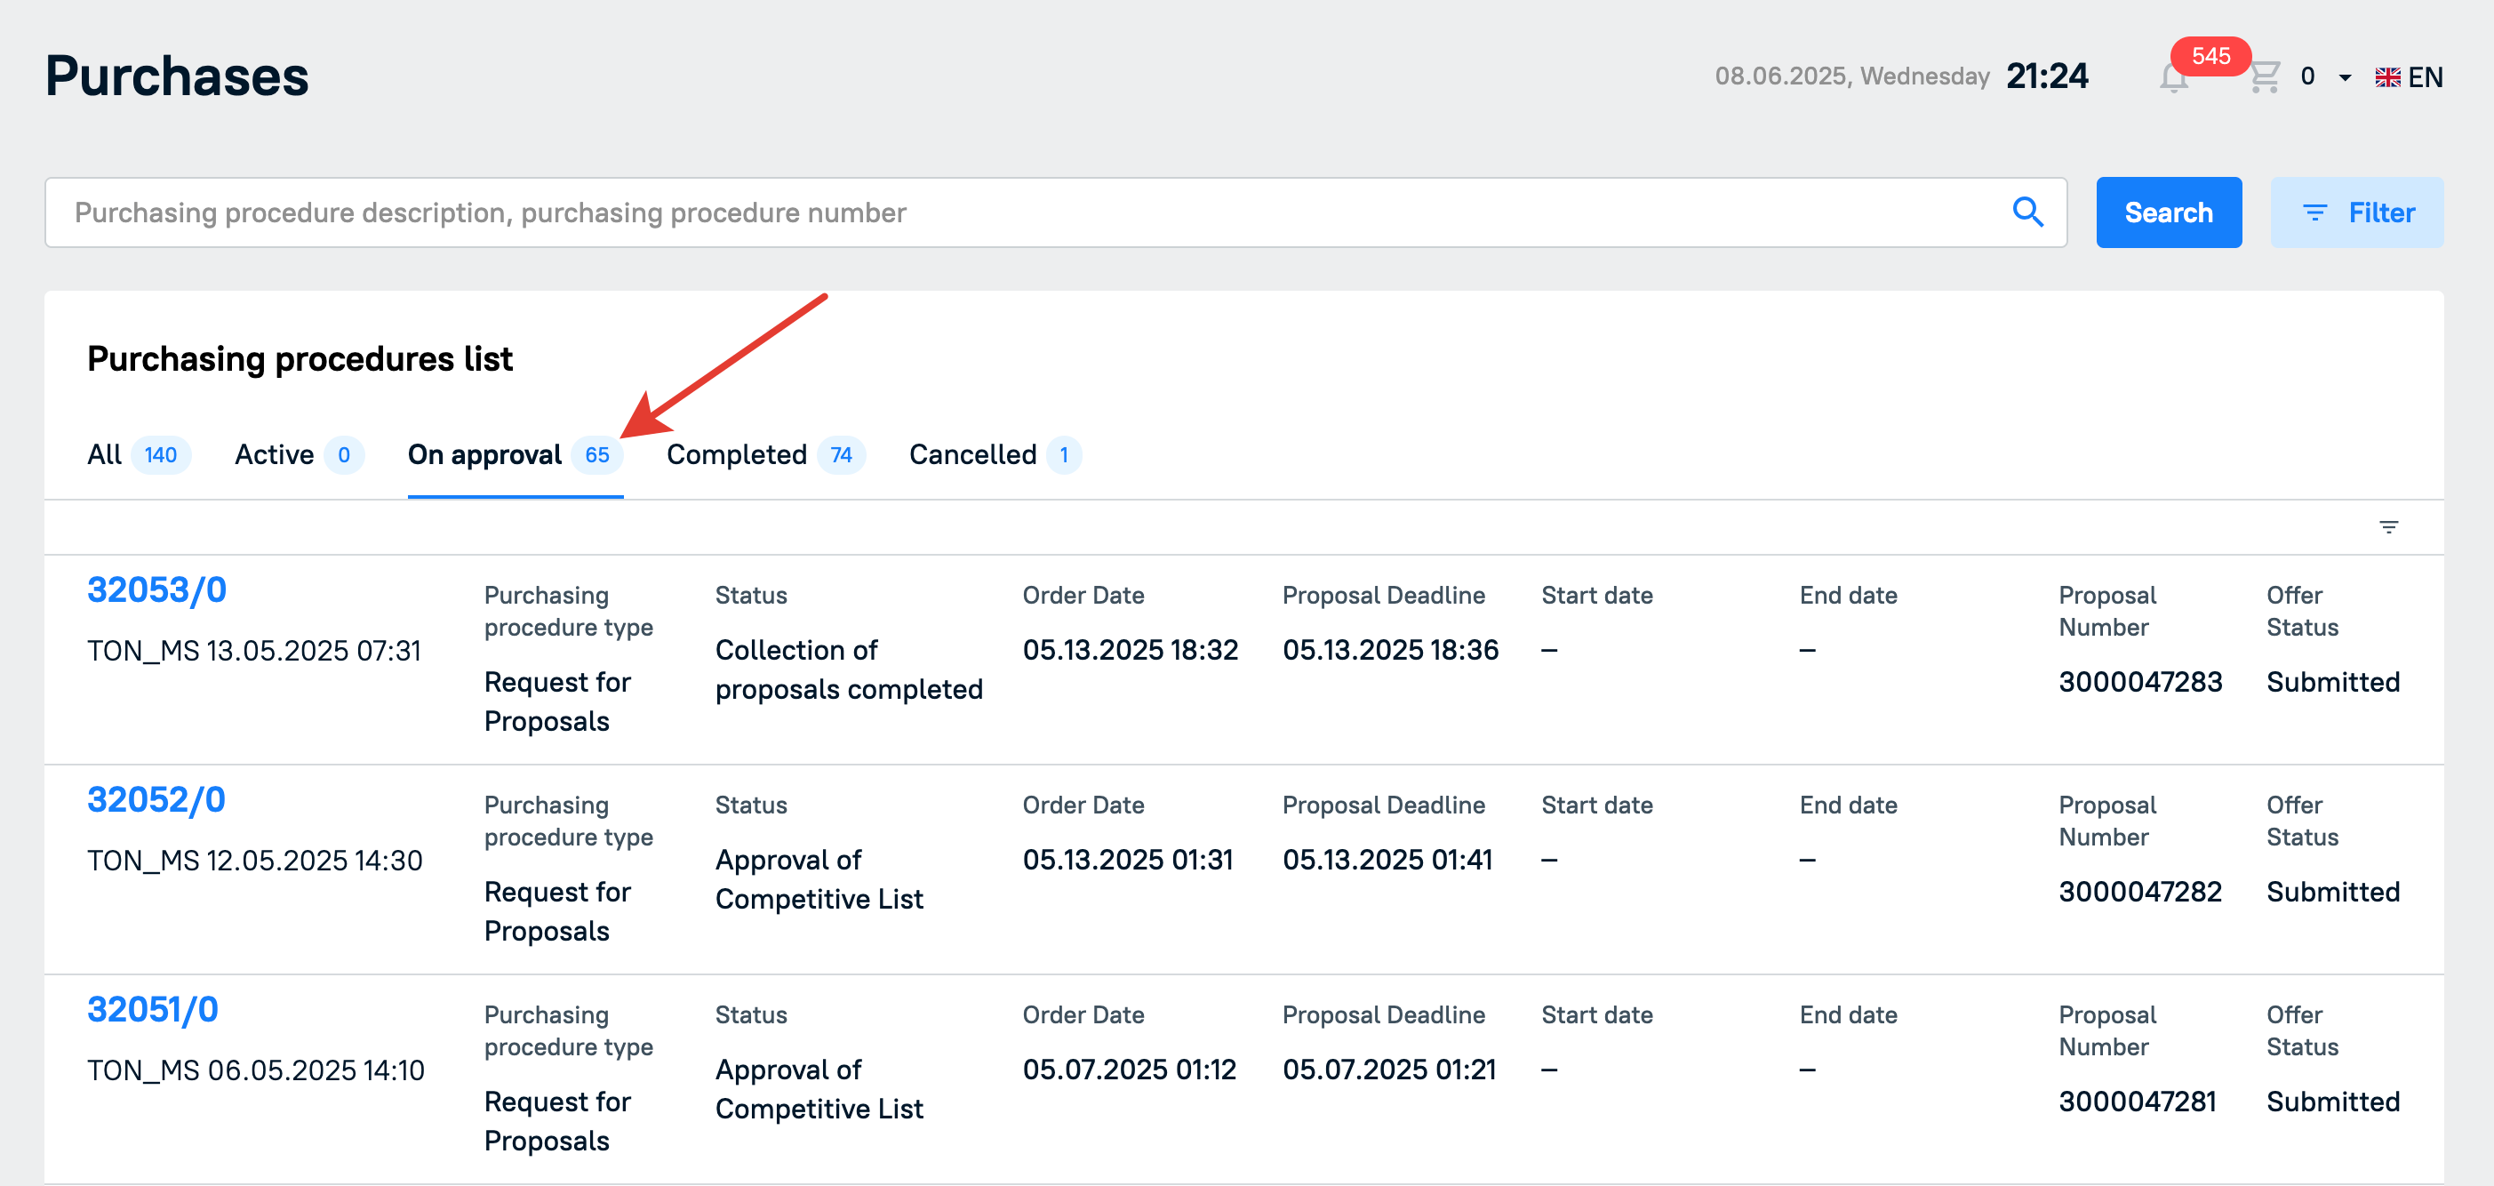
Task: Click proposal deadline 05.07.2025 01:21
Action: tap(1389, 1070)
